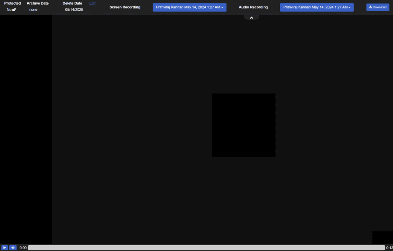393x251 pixels.
Task: Click the download arrow icon on the Download button
Action: coord(371,7)
